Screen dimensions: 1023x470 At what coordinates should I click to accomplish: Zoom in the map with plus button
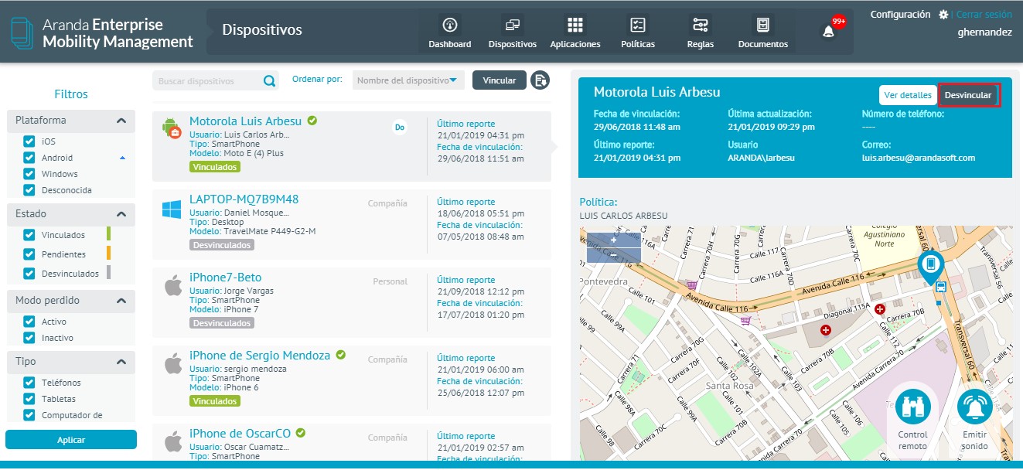[x=614, y=240]
